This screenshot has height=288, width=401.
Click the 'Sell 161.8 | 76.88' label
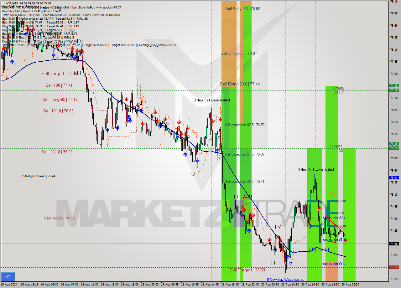point(58,111)
